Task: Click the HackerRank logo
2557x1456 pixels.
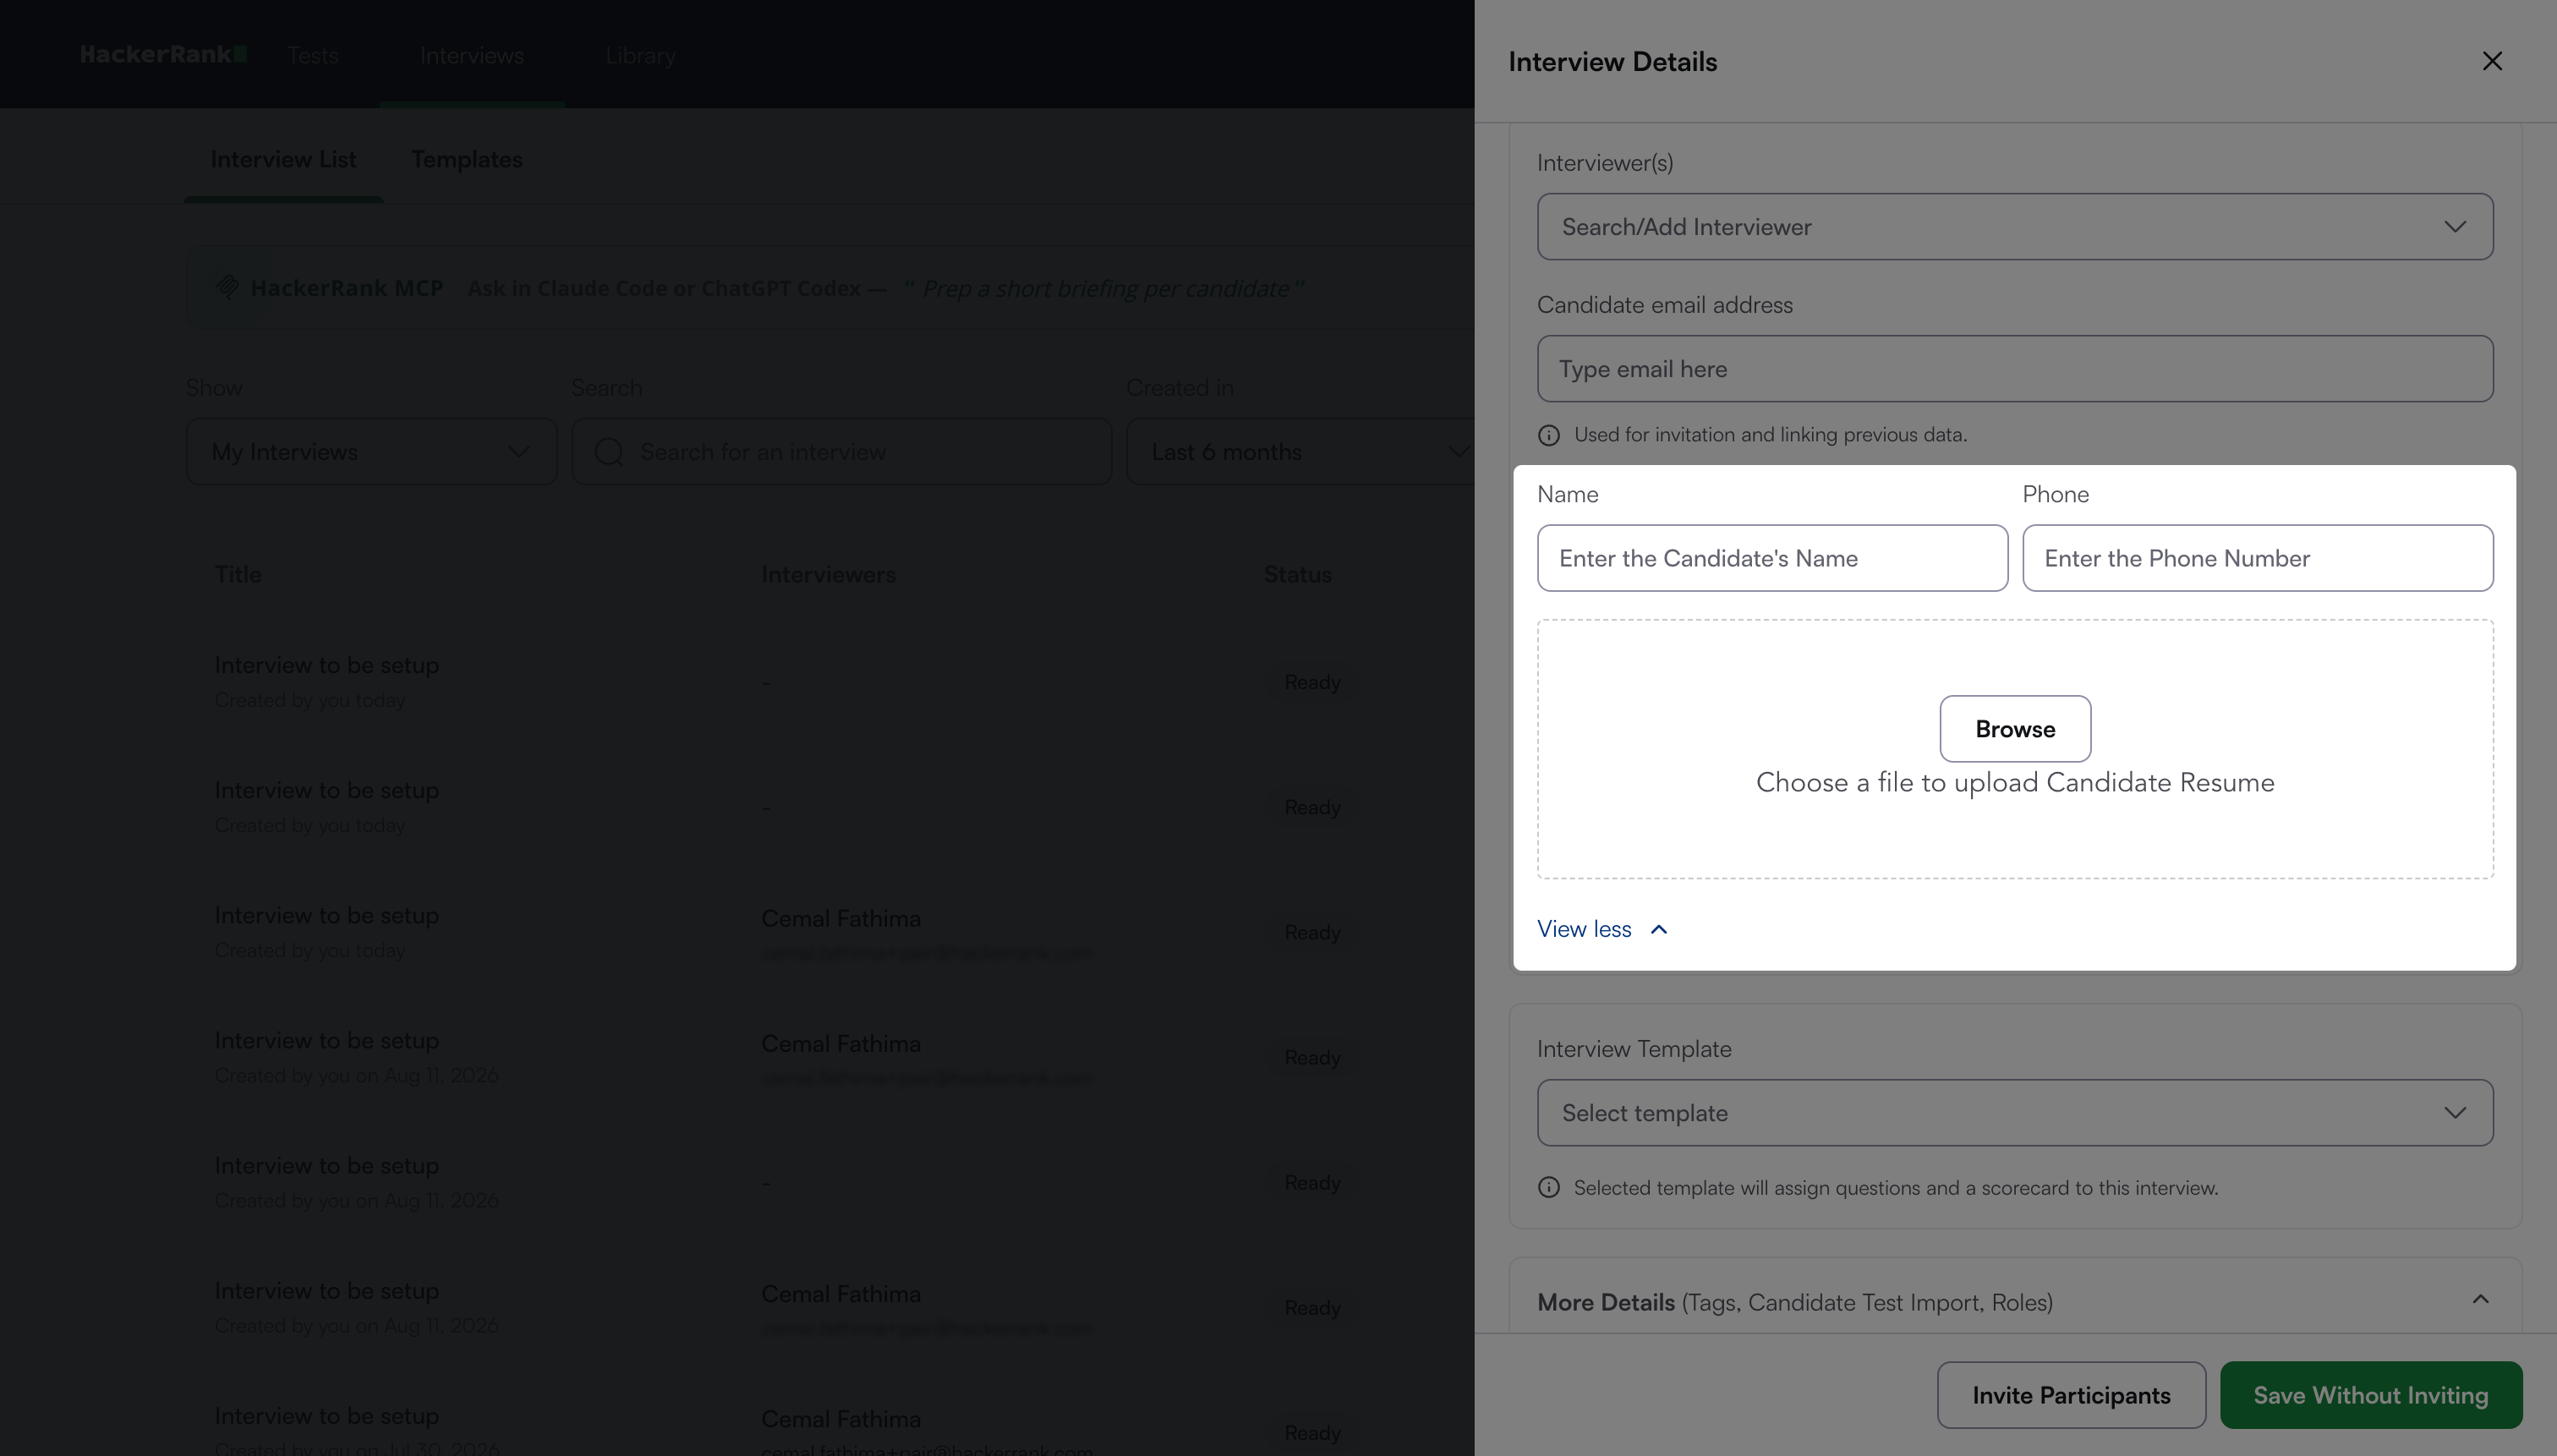Action: pos(163,54)
